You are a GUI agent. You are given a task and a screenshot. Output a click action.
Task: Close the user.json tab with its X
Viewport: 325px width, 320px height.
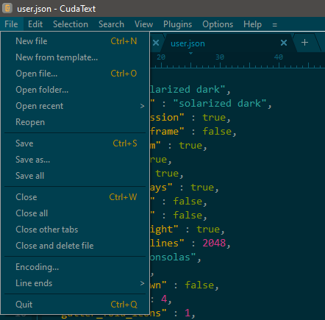point(284,43)
